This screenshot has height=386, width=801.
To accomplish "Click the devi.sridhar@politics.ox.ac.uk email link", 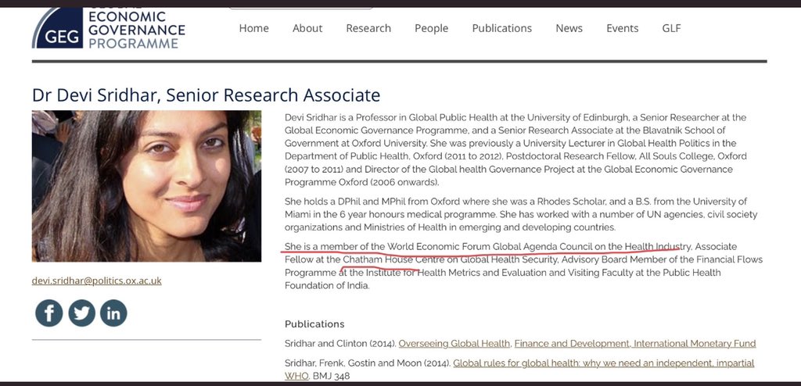I will pos(96,281).
